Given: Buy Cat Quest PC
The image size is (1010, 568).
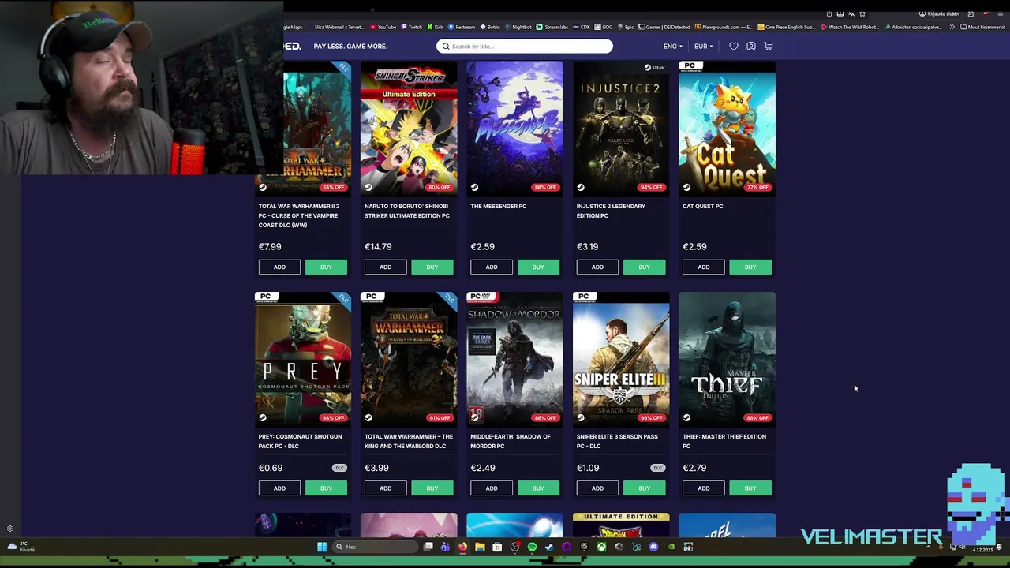Looking at the screenshot, I should pyautogui.click(x=750, y=267).
